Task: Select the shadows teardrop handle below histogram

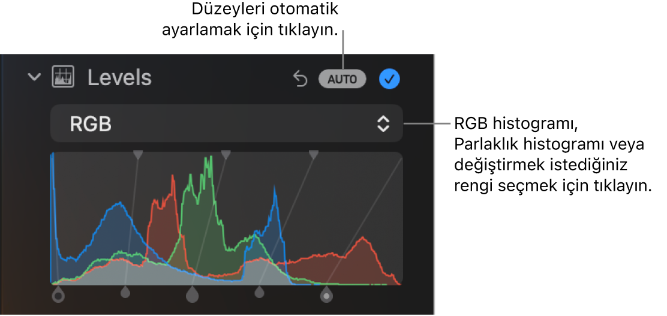Action: click(125, 292)
